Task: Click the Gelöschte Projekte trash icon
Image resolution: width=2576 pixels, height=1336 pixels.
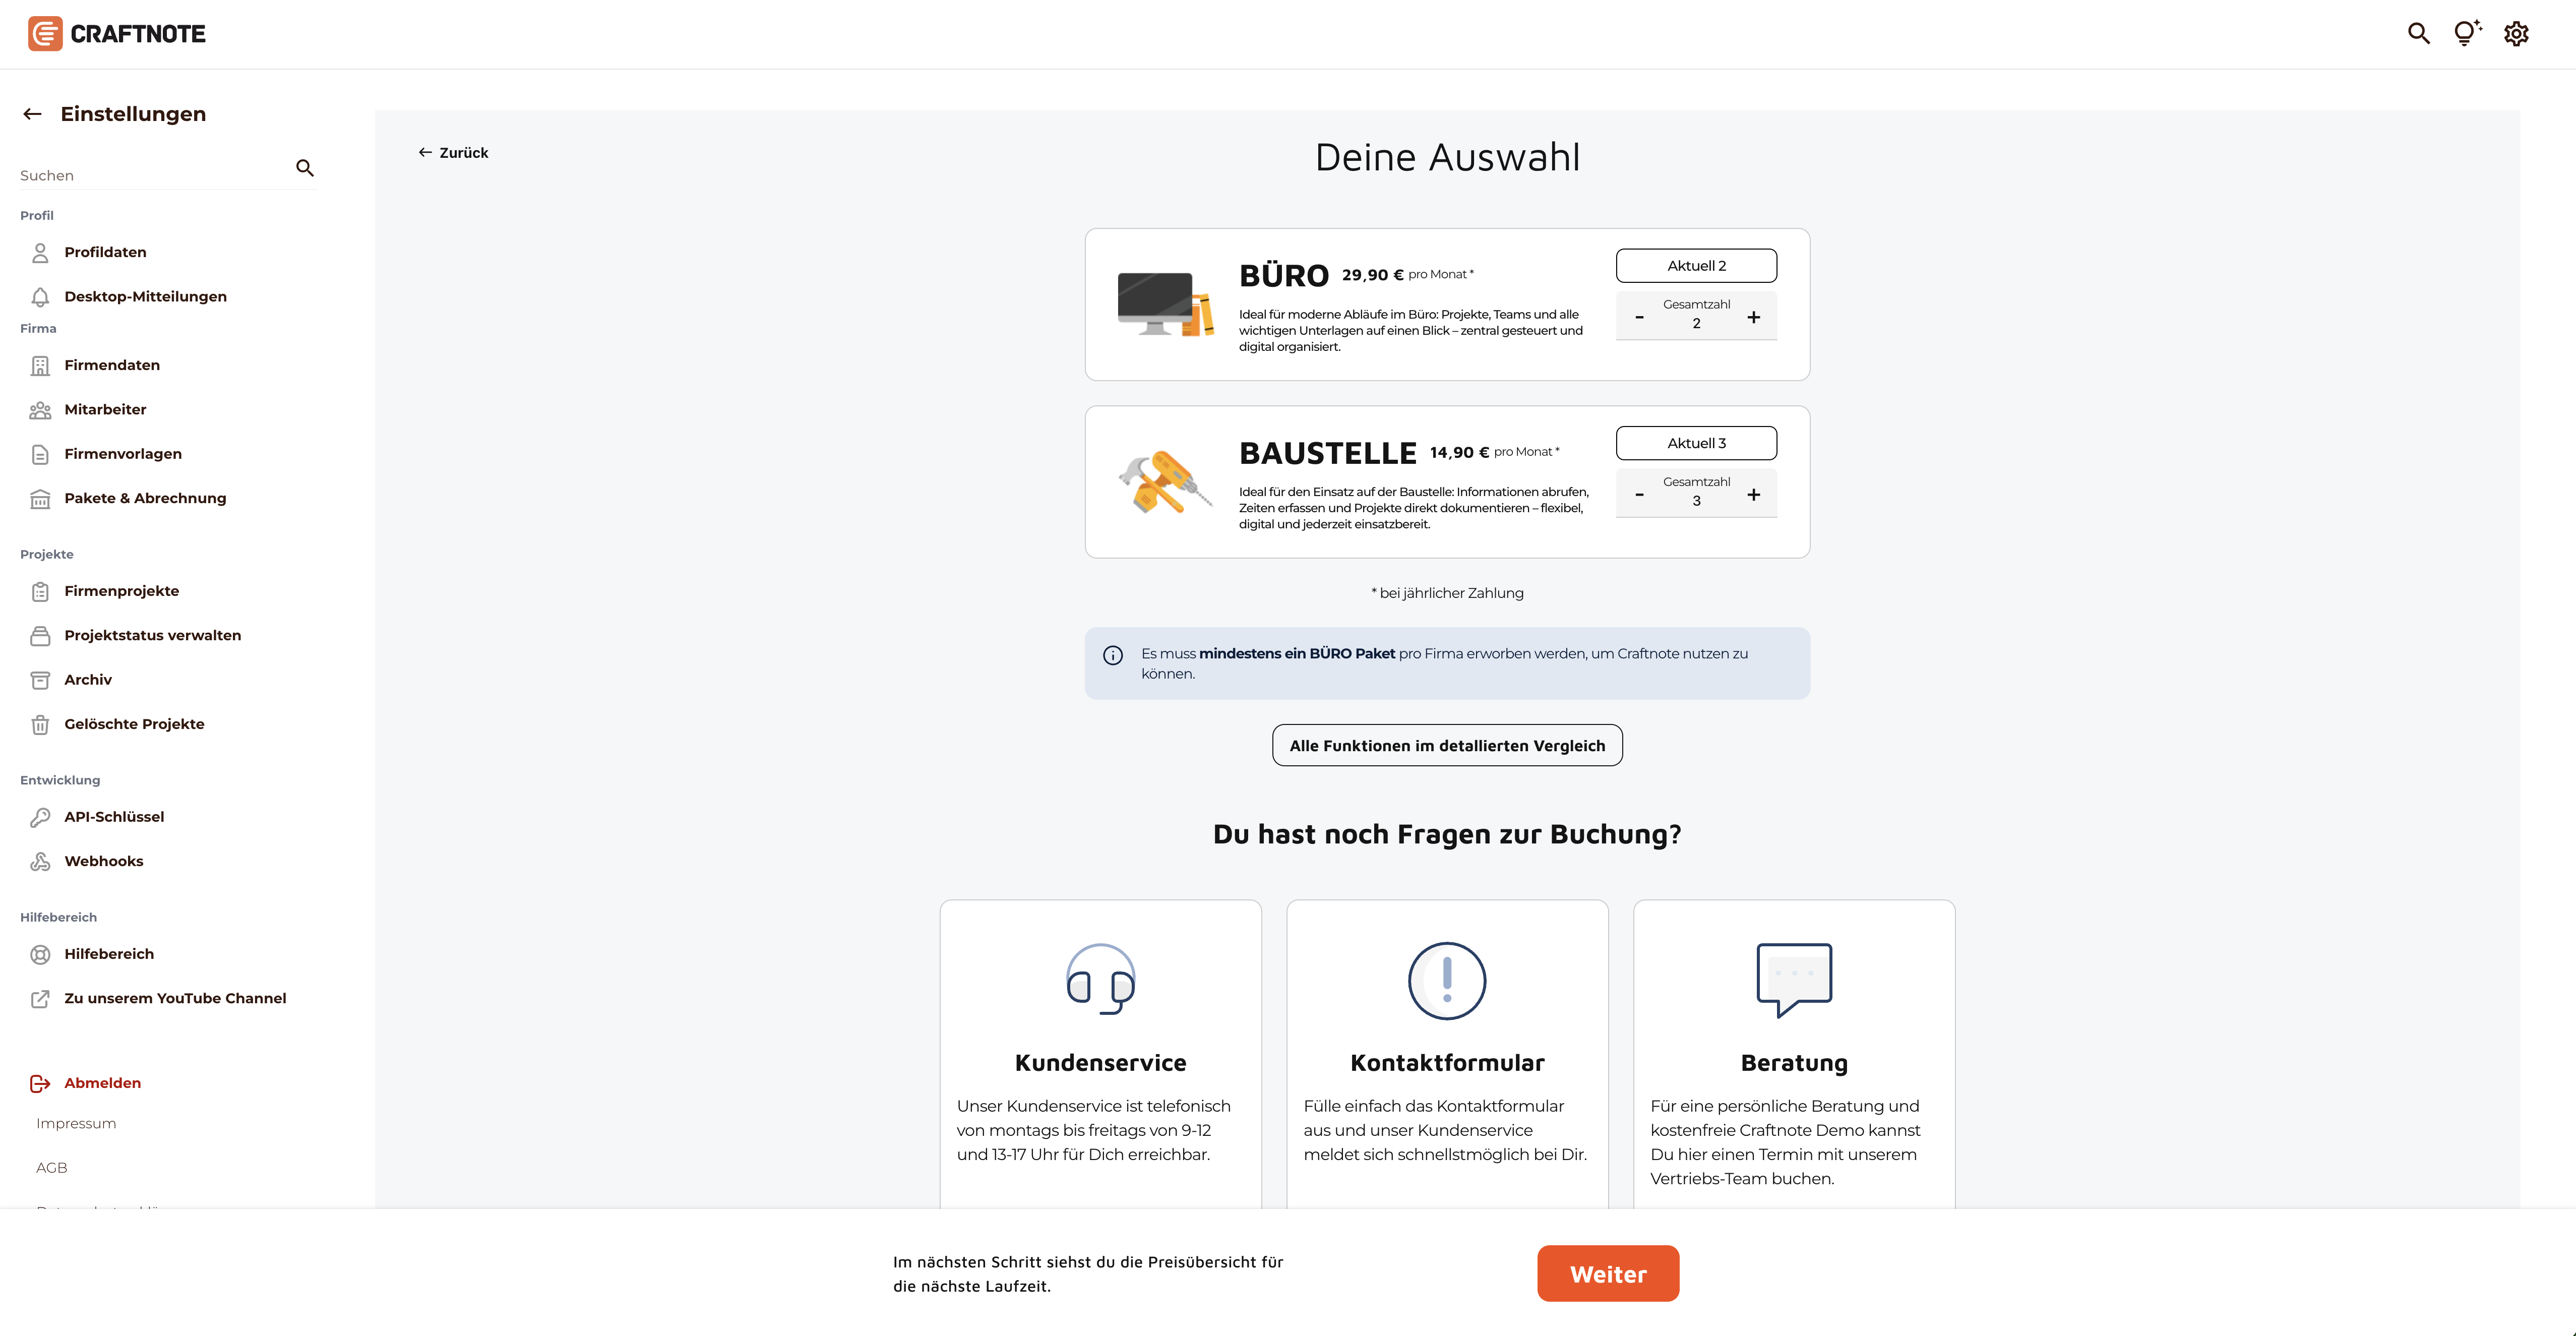Action: tap(40, 724)
